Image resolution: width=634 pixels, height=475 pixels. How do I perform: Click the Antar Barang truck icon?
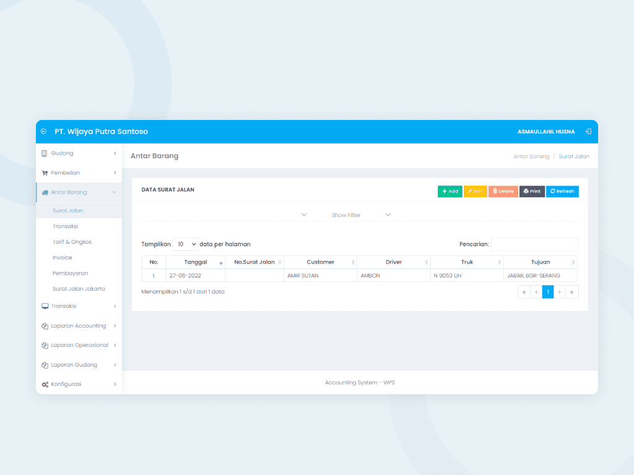[45, 192]
